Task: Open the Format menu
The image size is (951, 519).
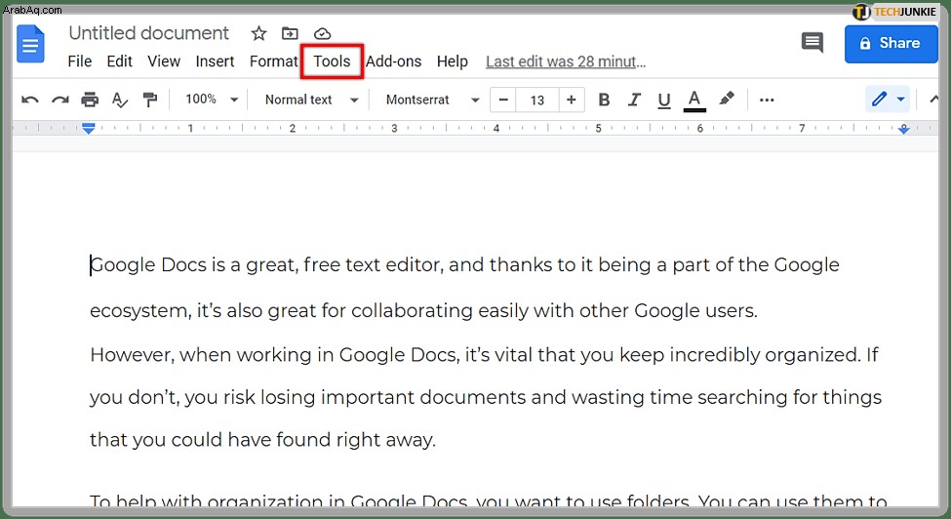Action: click(x=273, y=61)
